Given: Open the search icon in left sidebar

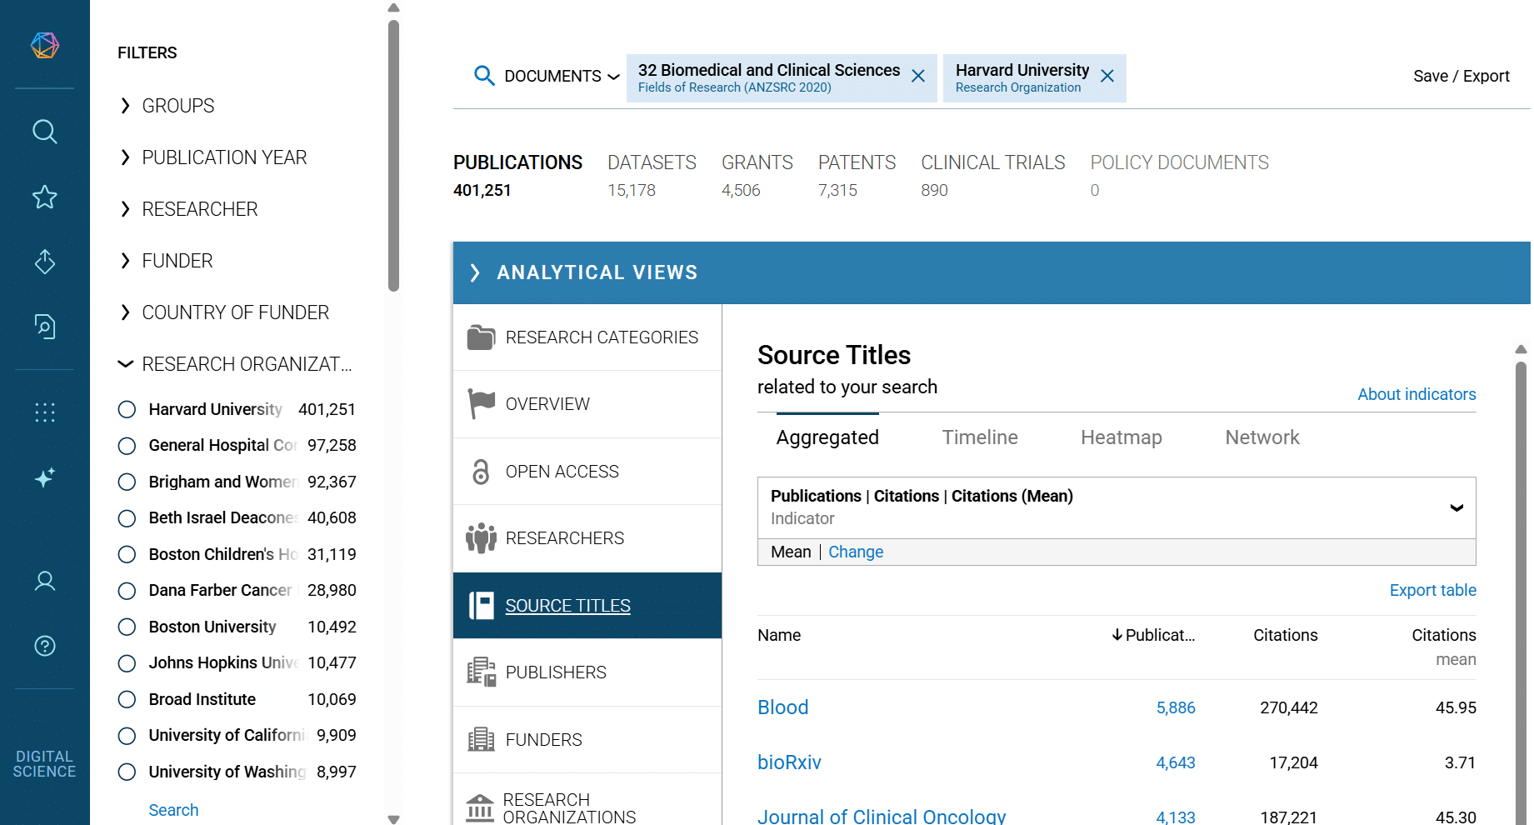Looking at the screenshot, I should 45,132.
